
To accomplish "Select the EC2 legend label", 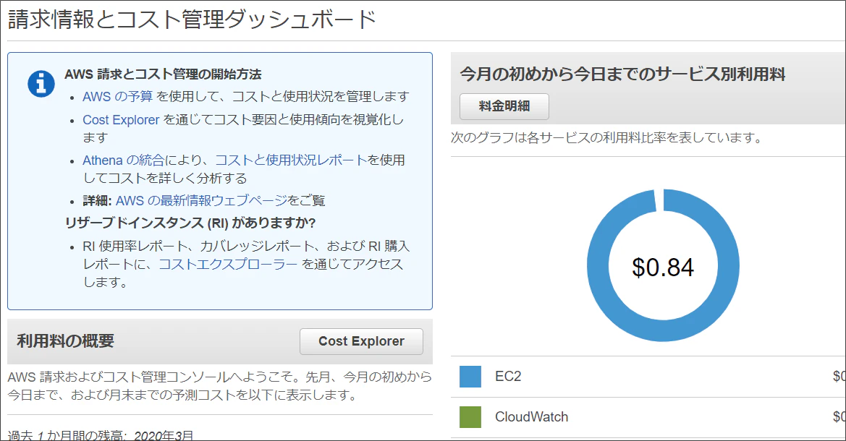I will point(508,377).
